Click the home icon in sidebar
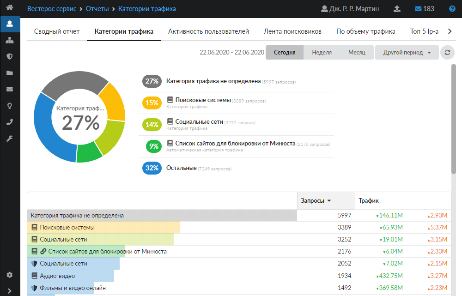Image resolution: width=462 pixels, height=296 pixels. pos(9,8)
